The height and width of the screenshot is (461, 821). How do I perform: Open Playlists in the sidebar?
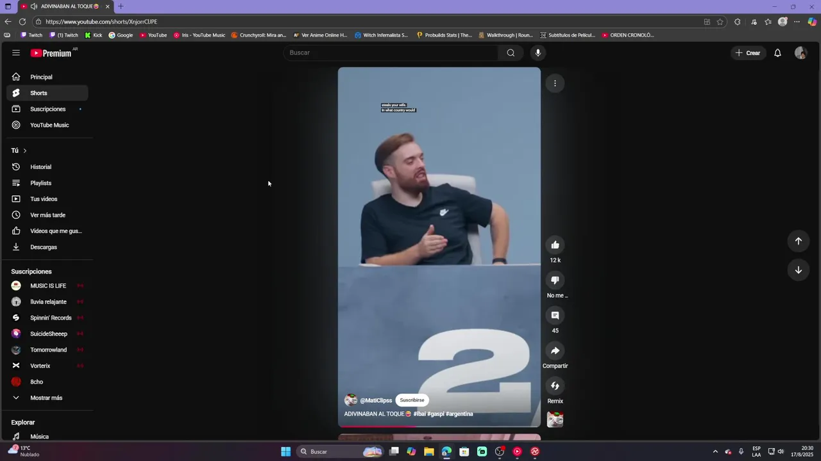(x=47, y=183)
